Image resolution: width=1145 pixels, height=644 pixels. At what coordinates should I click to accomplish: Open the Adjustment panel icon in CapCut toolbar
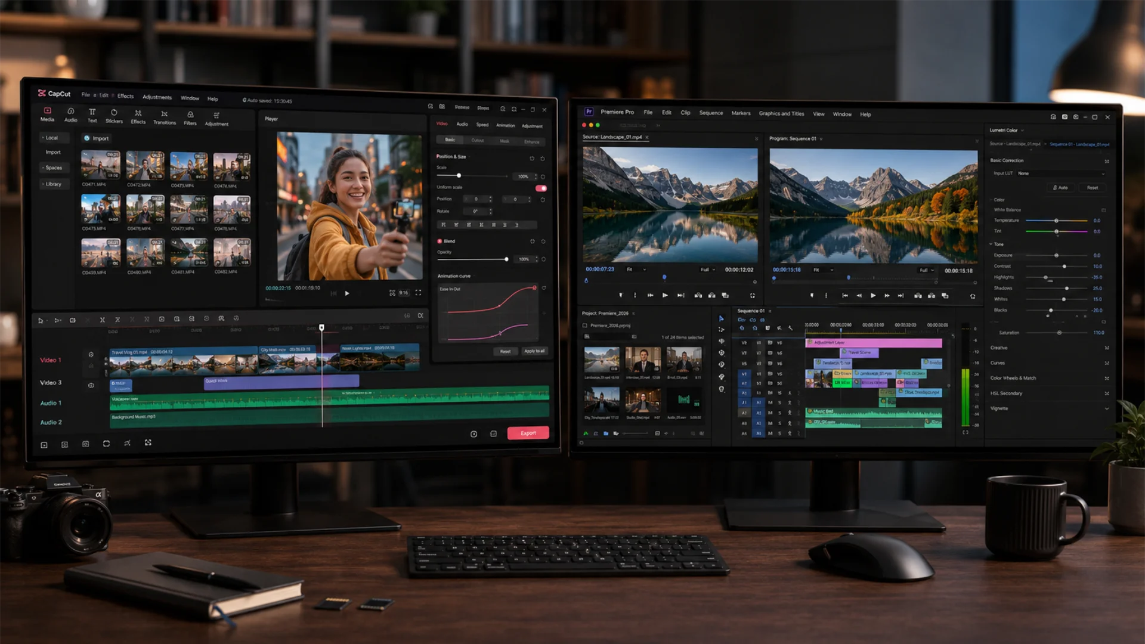coord(216,115)
